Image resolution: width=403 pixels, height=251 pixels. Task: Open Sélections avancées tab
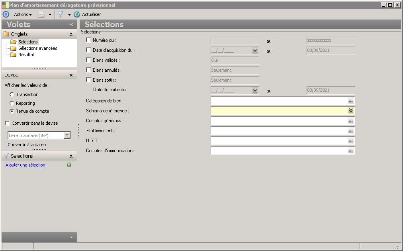[38, 48]
